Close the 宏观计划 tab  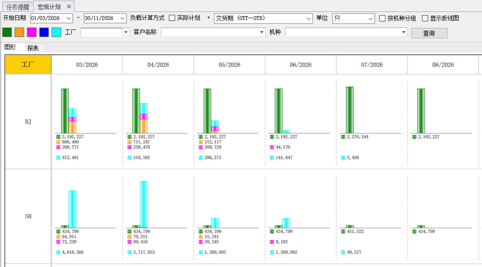(x=69, y=7)
